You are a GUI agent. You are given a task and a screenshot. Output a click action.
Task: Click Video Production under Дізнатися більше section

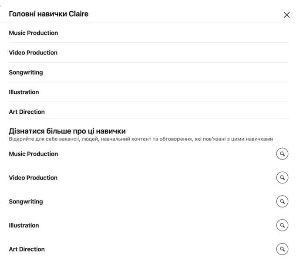click(33, 178)
